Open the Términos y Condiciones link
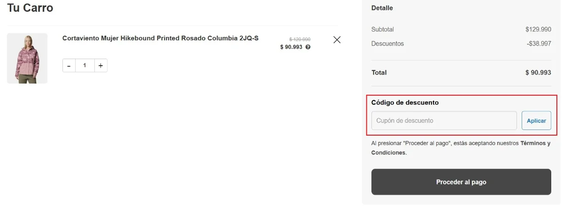 [x=535, y=143]
